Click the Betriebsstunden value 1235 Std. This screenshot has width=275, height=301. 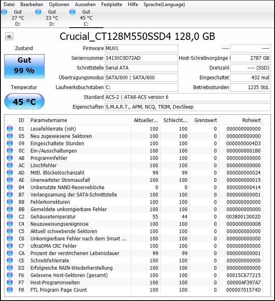click(x=251, y=87)
